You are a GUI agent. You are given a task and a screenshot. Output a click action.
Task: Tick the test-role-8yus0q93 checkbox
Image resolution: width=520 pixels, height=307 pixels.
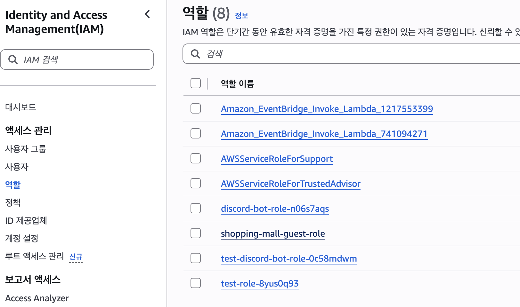[196, 283]
